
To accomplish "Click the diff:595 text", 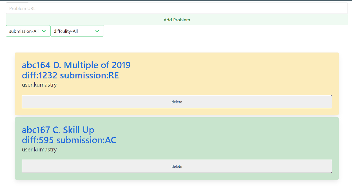I will click(x=38, y=140).
